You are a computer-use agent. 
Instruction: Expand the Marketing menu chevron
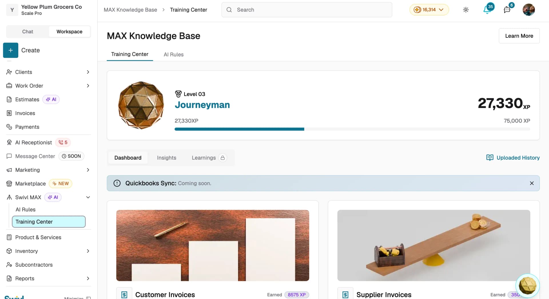tap(88, 170)
